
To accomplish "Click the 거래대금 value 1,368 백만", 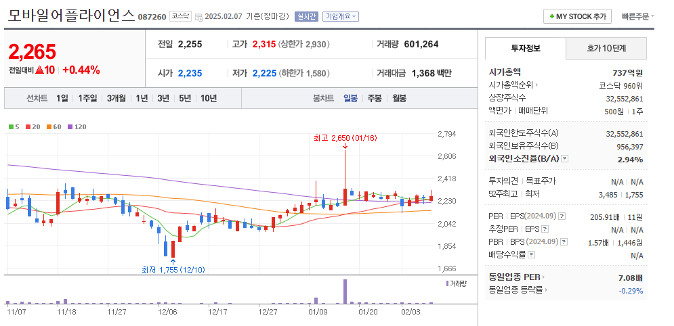I will click(431, 73).
